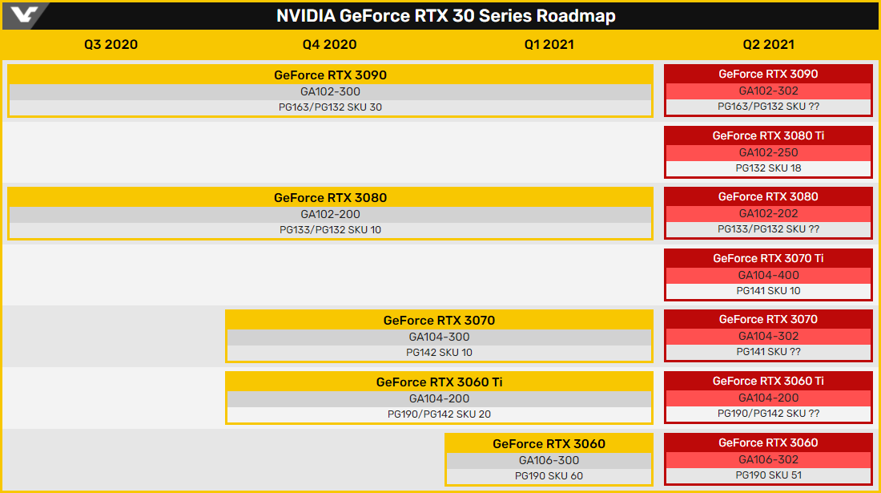
Task: Click the red GeForce RTX 3090 box
Action: 768,74
